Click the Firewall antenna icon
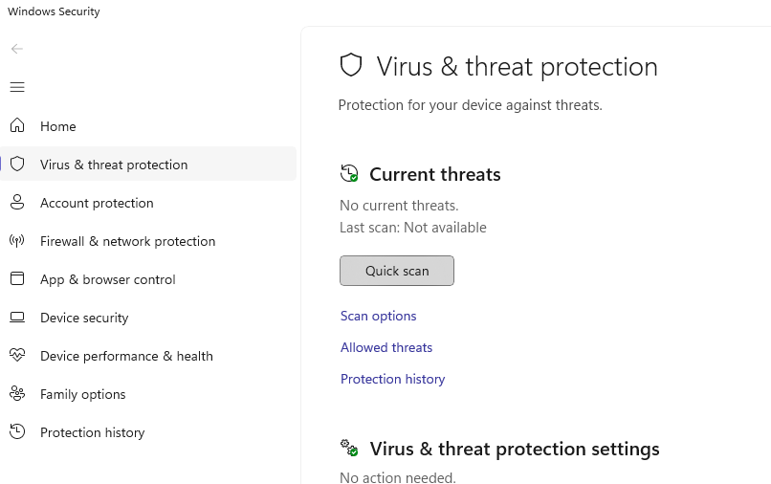Viewport: 771px width, 484px height. point(17,240)
